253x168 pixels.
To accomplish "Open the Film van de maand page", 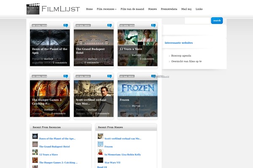I will click(x=132, y=9).
